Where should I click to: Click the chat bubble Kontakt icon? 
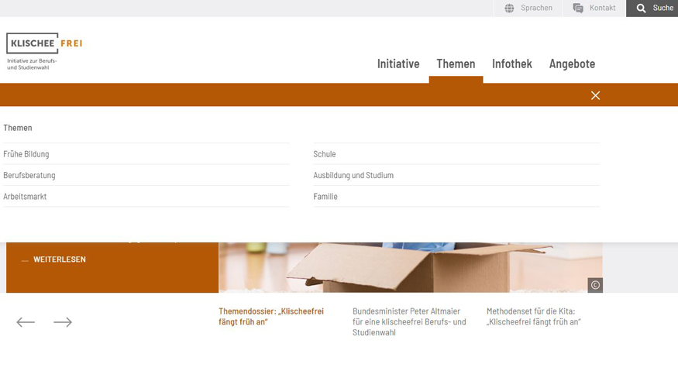tap(578, 9)
